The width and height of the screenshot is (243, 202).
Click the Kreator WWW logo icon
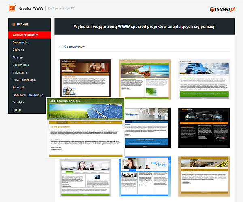click(12, 8)
